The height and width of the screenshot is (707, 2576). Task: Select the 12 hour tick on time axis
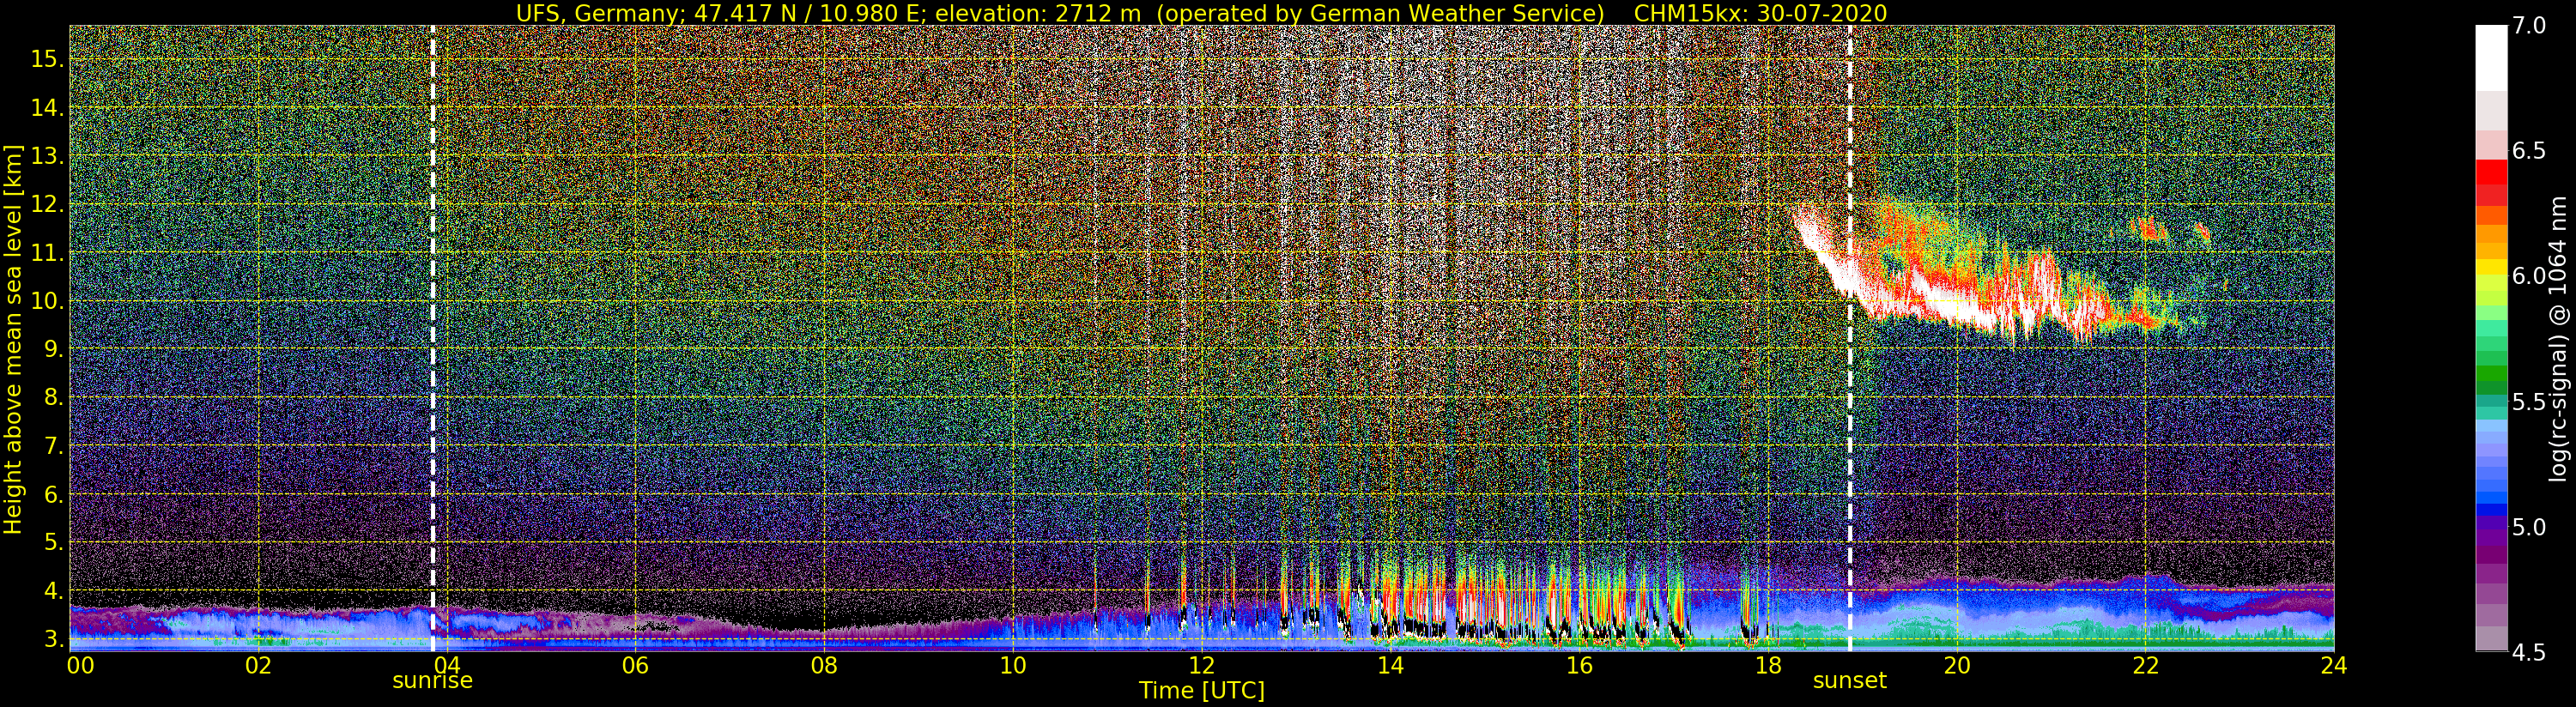point(1201,665)
